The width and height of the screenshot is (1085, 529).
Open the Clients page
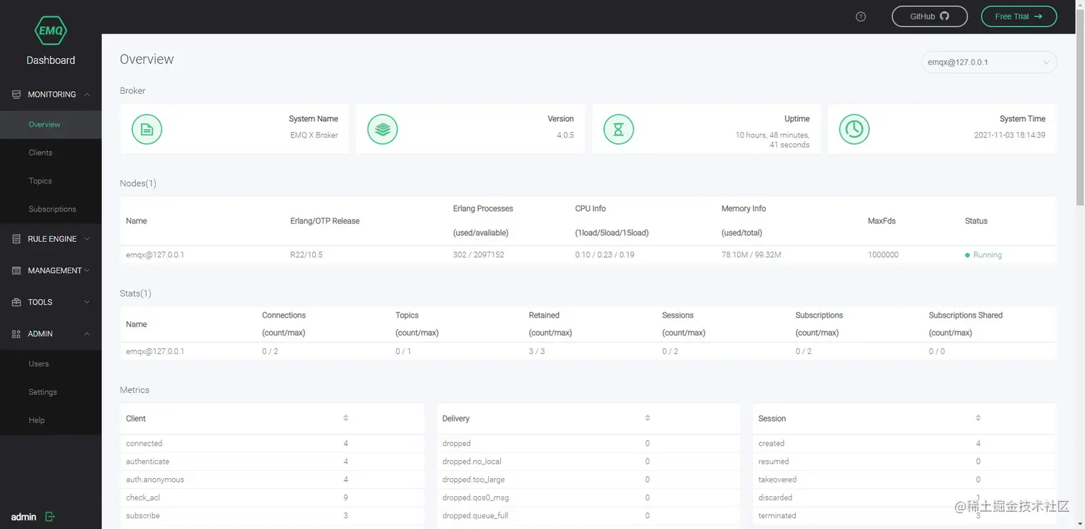51,153
